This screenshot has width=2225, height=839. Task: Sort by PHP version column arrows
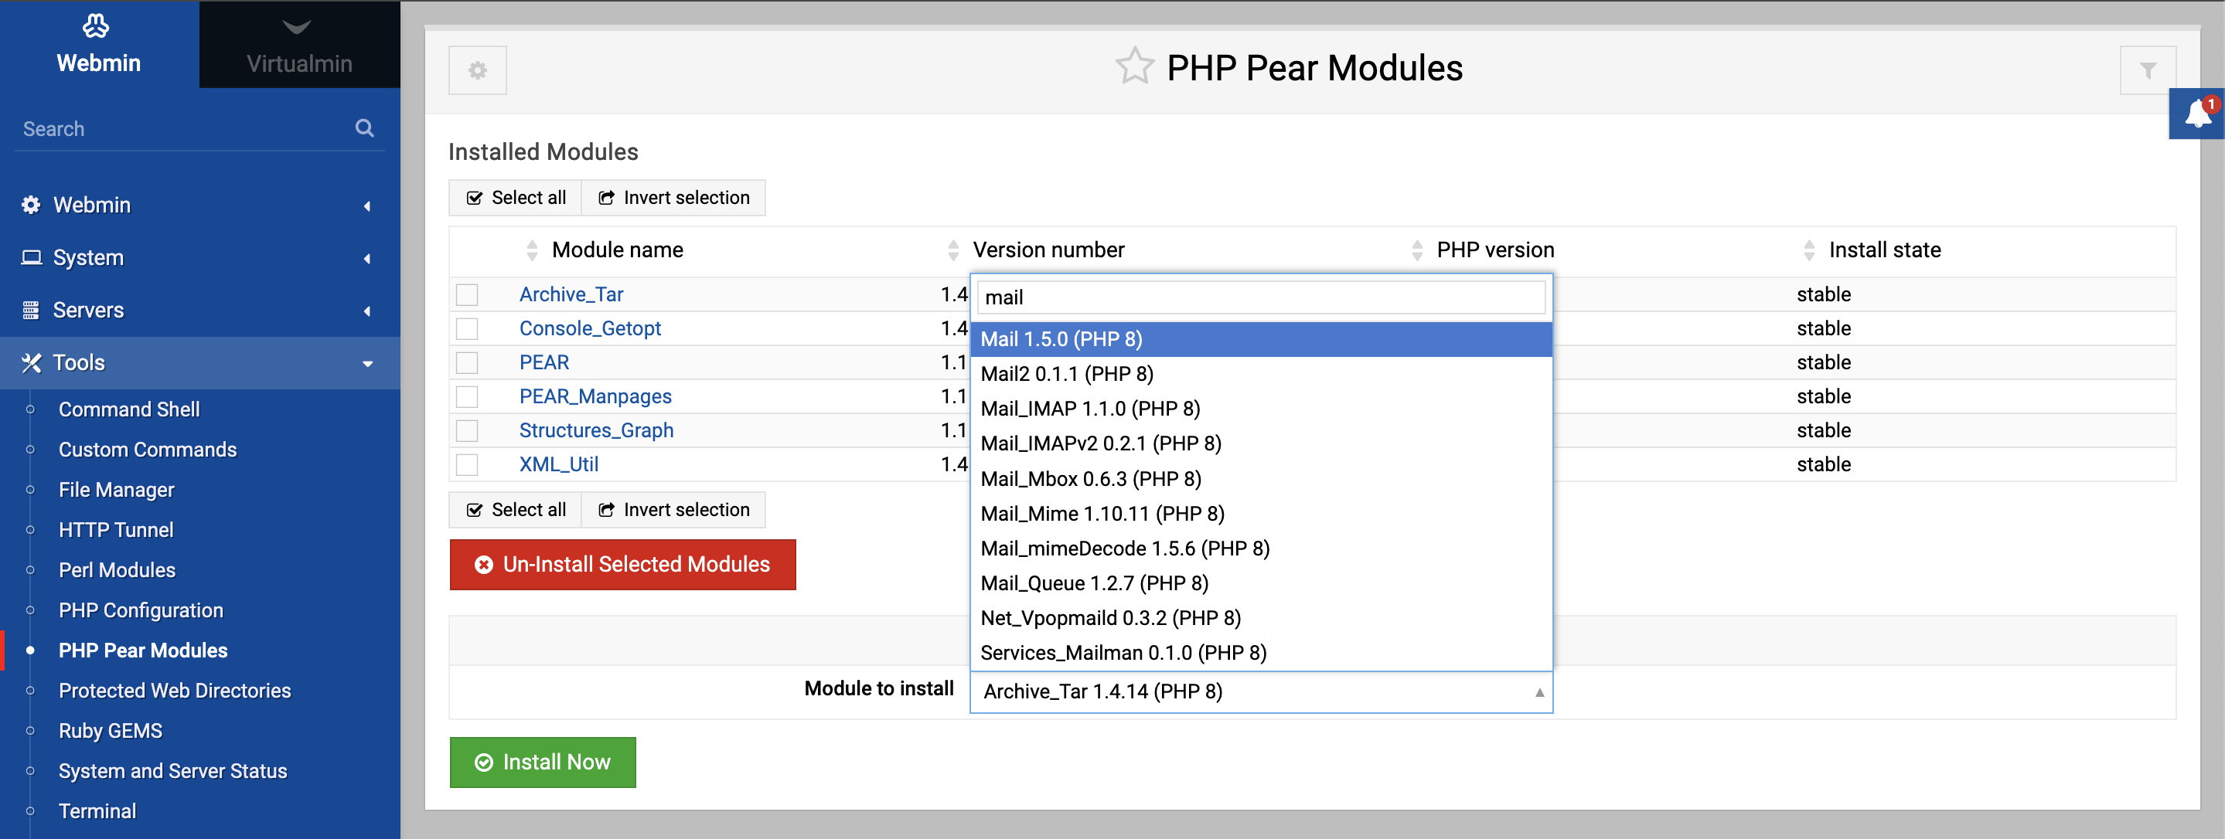[x=1416, y=250]
